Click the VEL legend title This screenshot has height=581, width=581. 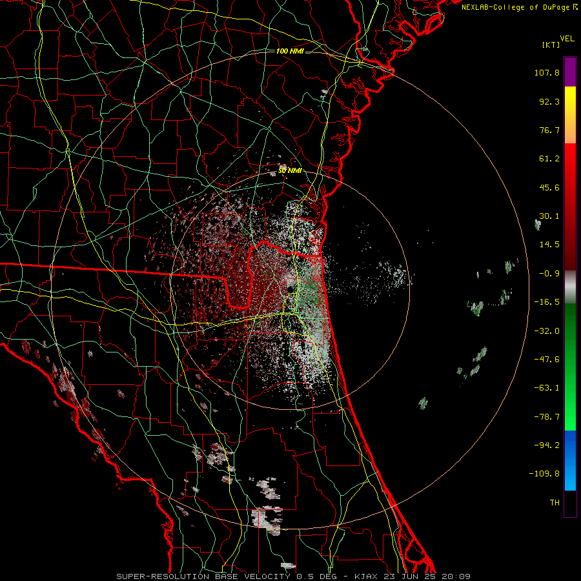567,39
